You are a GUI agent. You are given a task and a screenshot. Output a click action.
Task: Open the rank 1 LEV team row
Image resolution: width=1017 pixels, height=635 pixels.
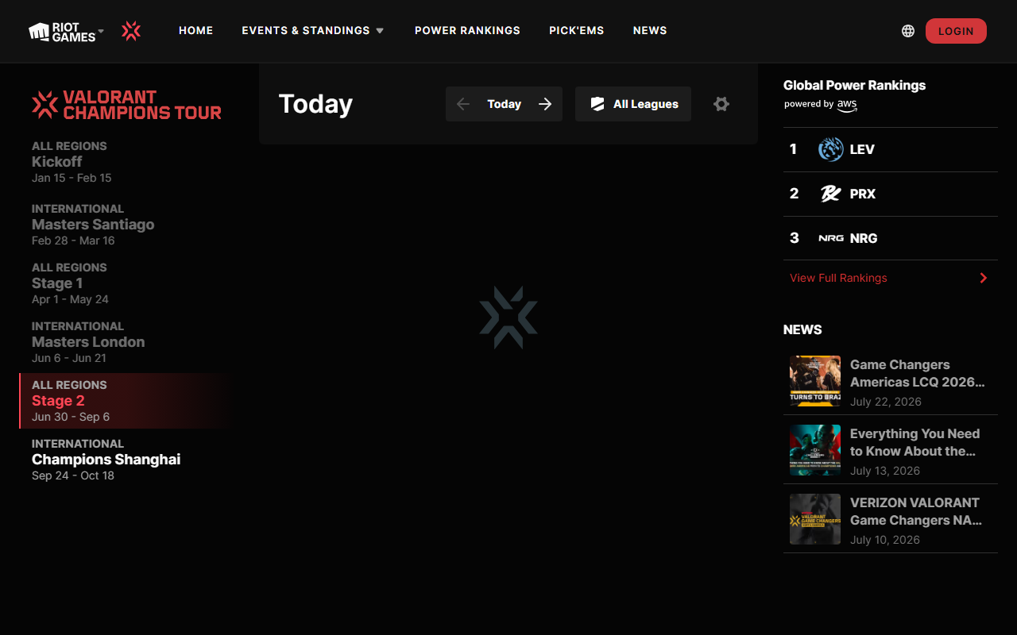click(x=891, y=149)
